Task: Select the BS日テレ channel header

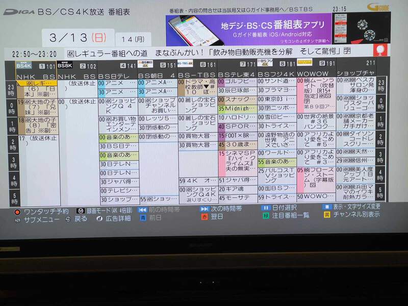Action: (117, 70)
